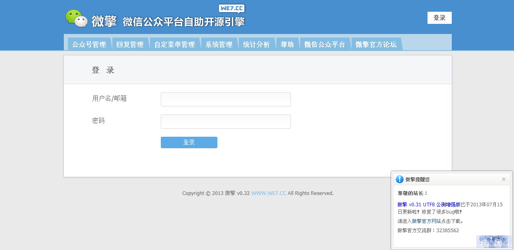Image resolution: width=514 pixels, height=250 pixels.
Task: Click the 密码 label
Action: click(98, 121)
